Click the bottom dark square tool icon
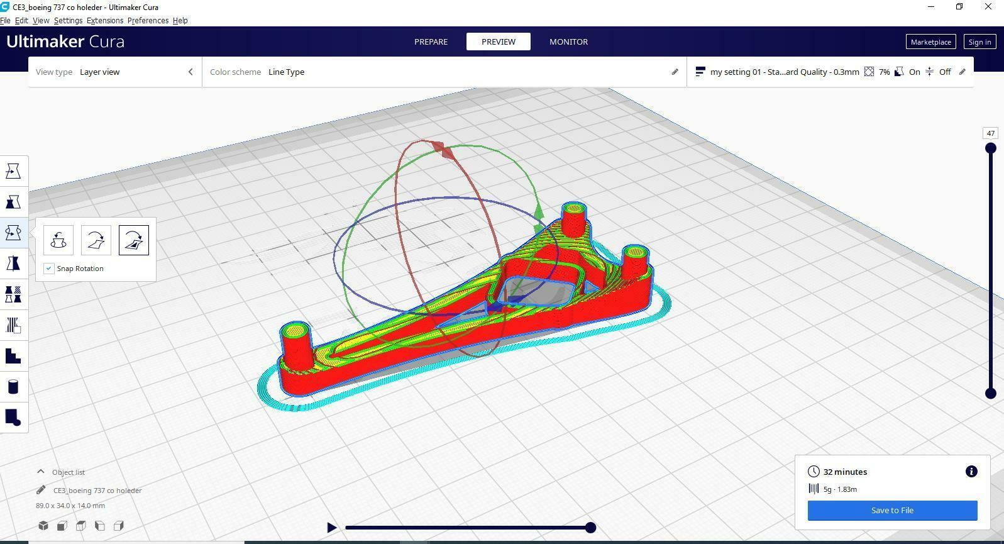The width and height of the screenshot is (1004, 544). (x=13, y=418)
